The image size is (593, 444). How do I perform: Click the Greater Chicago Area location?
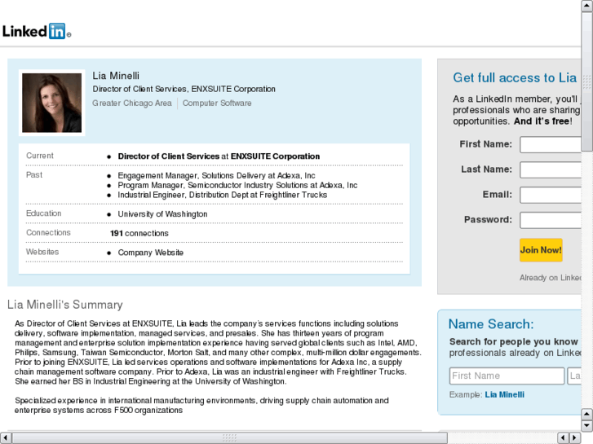click(x=132, y=103)
